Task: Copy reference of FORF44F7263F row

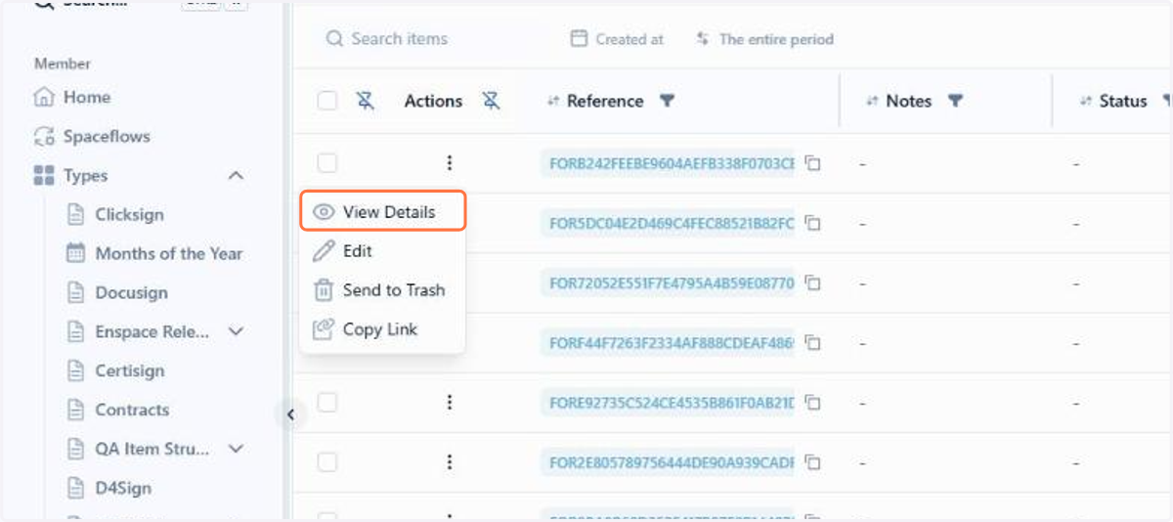Action: (x=813, y=343)
